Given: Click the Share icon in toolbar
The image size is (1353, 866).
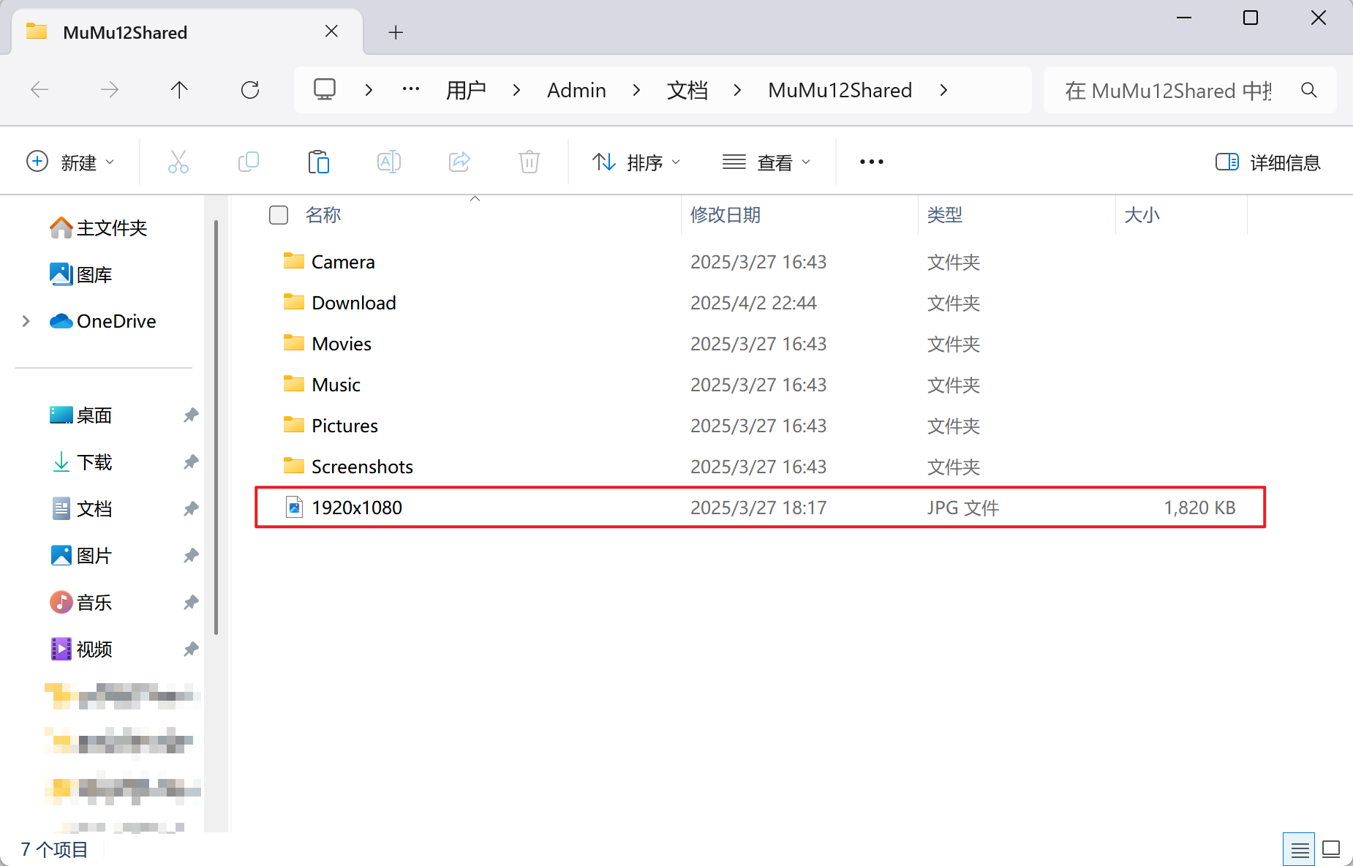Looking at the screenshot, I should pyautogui.click(x=459, y=162).
